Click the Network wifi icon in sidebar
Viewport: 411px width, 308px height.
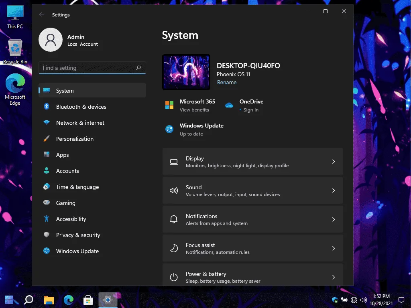click(47, 122)
